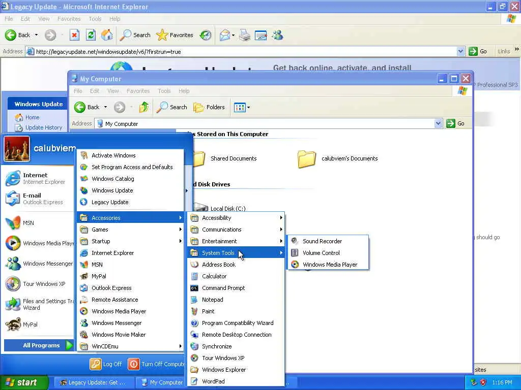The image size is (521, 390).
Task: Launch Remote Desktop Connection
Action: click(x=236, y=335)
